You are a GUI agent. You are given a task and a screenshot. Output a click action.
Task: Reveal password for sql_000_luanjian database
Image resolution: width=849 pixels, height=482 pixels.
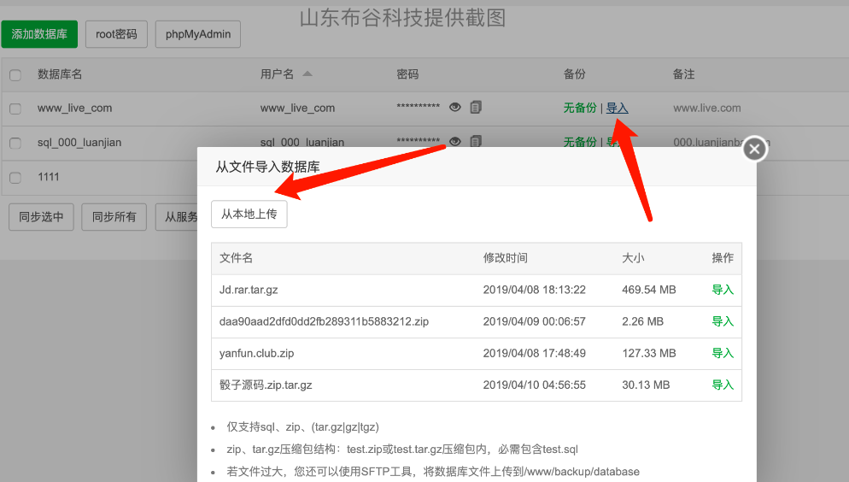[455, 141]
